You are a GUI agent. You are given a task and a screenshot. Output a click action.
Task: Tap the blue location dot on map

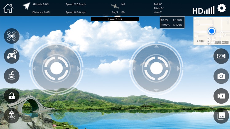[x=212, y=31]
